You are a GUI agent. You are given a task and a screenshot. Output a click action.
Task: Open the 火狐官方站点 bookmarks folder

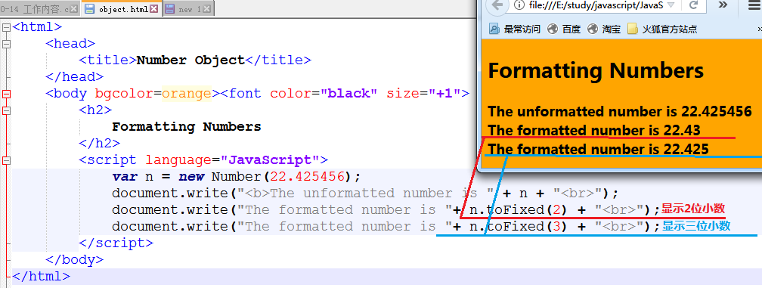point(662,29)
